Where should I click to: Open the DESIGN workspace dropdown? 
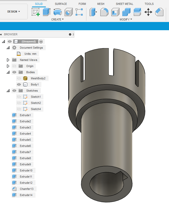[14, 12]
